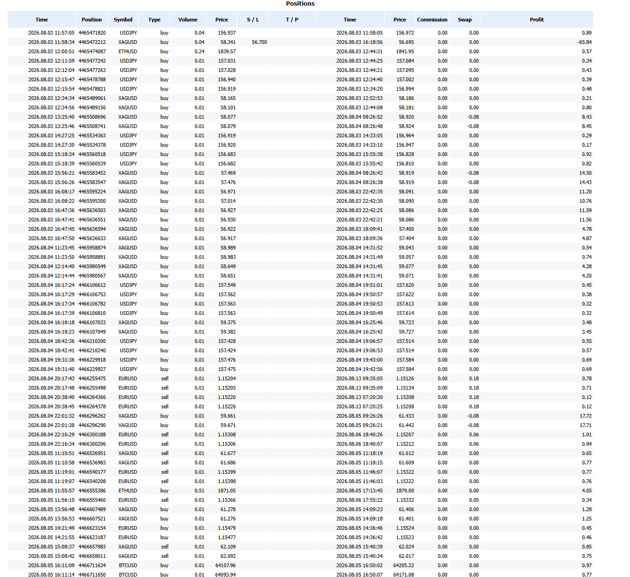The height and width of the screenshot is (577, 630).
Task: Click the 1839.57 open price
Action: [x=227, y=51]
